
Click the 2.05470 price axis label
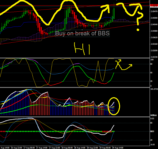[154, 11]
